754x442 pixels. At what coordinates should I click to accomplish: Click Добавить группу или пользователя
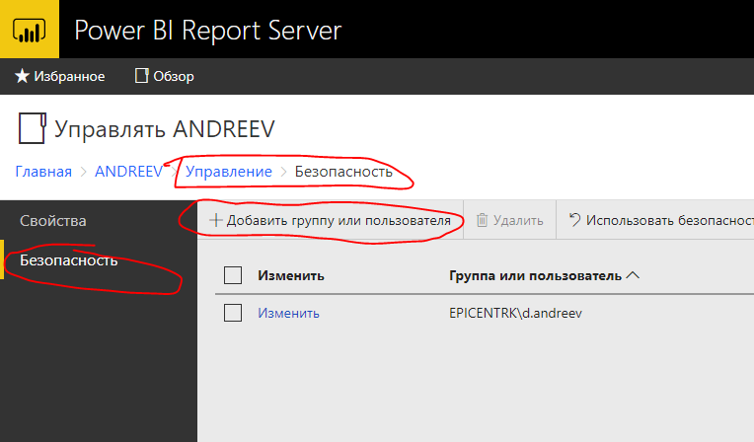(331, 220)
